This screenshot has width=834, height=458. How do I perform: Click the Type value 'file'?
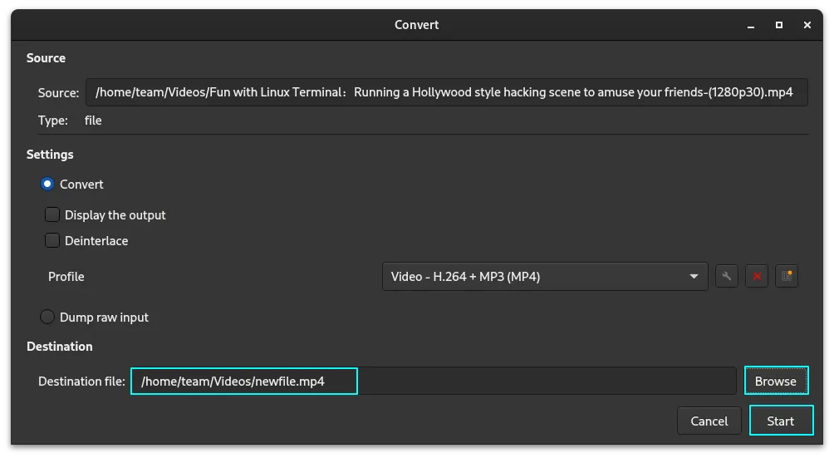93,121
